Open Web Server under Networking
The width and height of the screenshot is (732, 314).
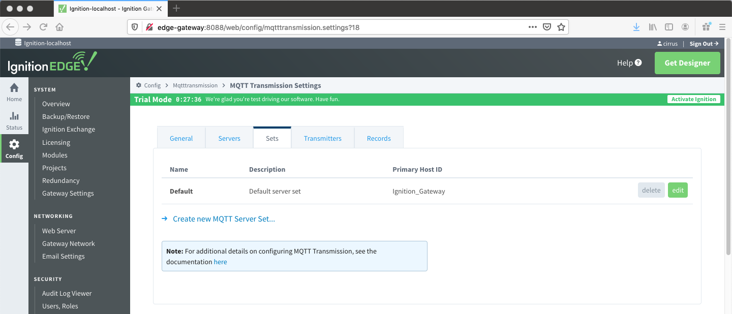click(x=59, y=231)
